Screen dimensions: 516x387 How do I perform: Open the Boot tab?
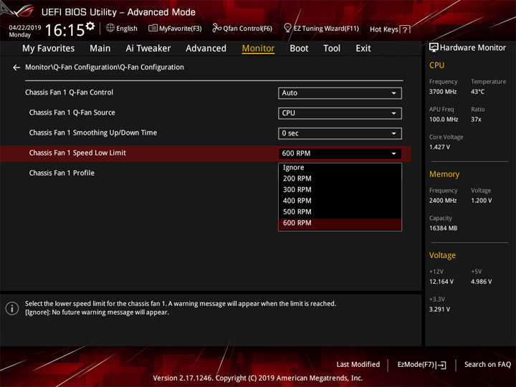coord(299,49)
